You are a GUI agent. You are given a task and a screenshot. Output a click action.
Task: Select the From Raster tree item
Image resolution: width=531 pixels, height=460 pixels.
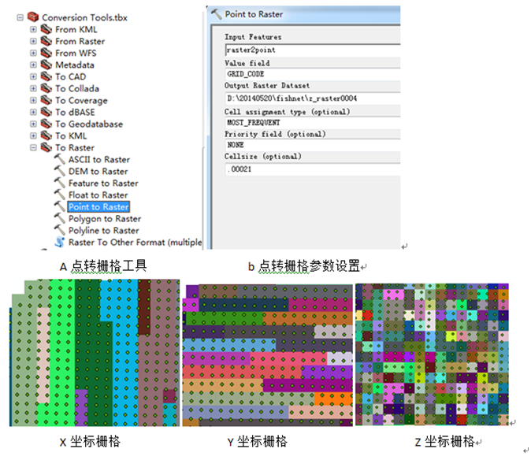(x=80, y=41)
